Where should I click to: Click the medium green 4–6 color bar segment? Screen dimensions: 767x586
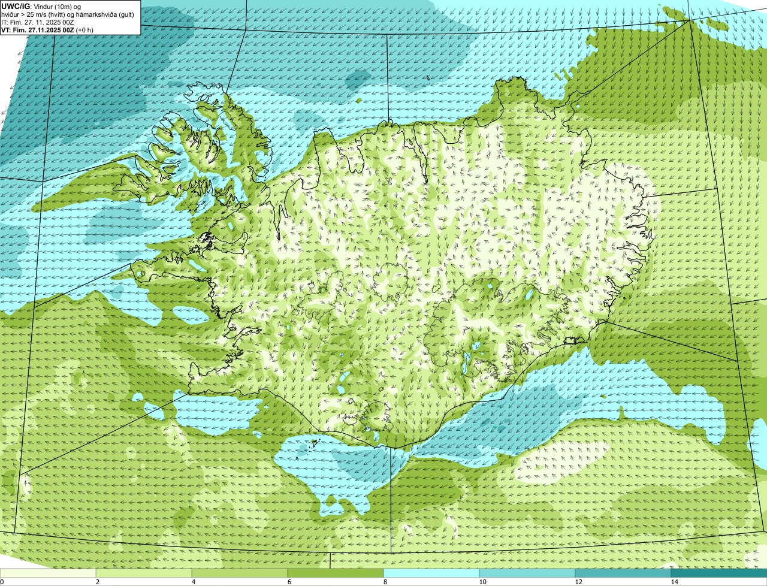[240, 573]
